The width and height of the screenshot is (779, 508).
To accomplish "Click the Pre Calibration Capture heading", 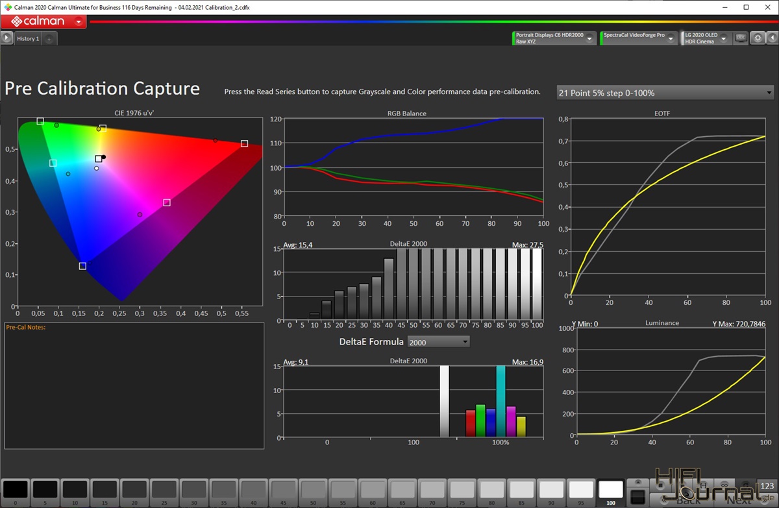I will 102,89.
